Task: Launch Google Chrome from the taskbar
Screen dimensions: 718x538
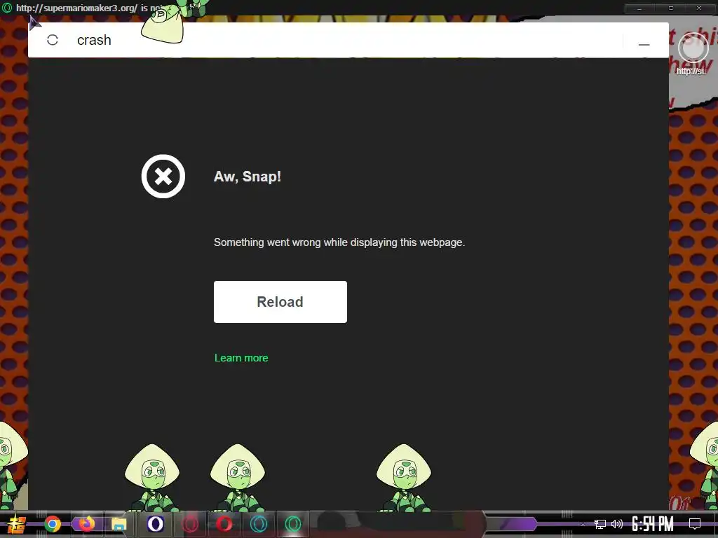Action: point(53,524)
